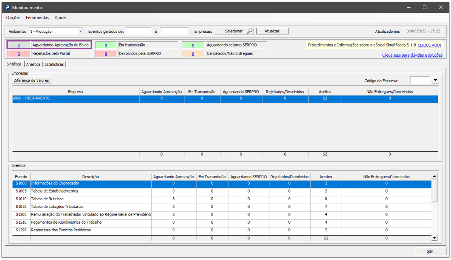
Task: Switch to the Sintética tab
Action: 14,64
